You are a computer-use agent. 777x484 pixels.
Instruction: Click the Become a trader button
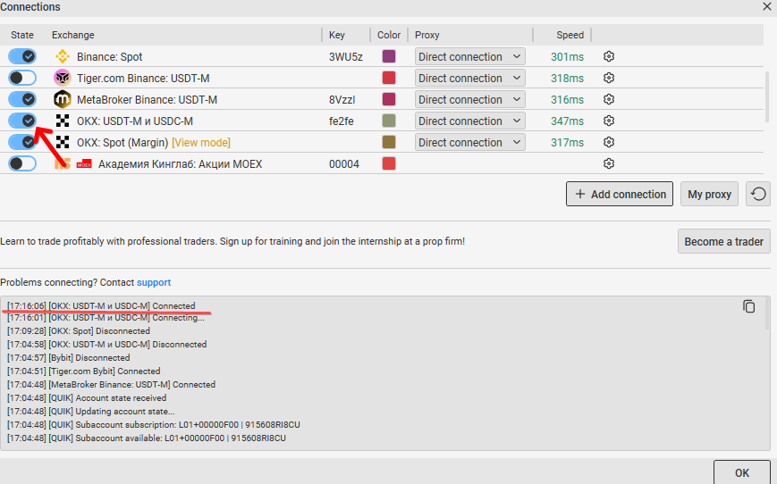723,241
